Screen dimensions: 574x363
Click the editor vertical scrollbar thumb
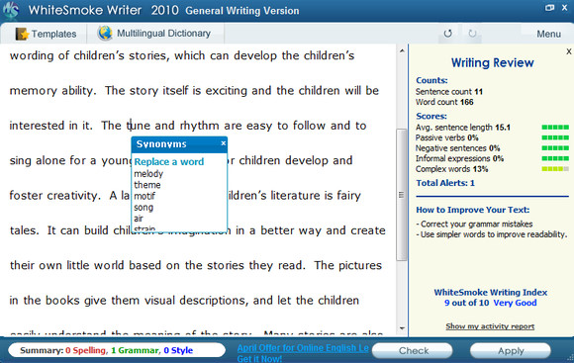click(402, 195)
